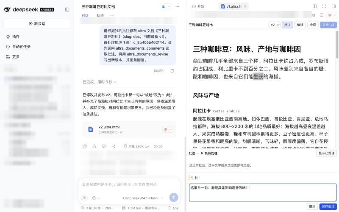Open the v2.ultra.html attachment card
This screenshot has height=212, width=339.
pyautogui.click(x=129, y=129)
